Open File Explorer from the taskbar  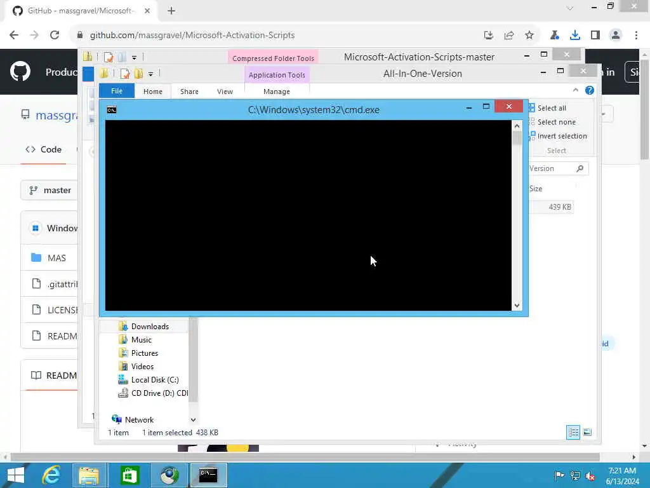[90, 475]
